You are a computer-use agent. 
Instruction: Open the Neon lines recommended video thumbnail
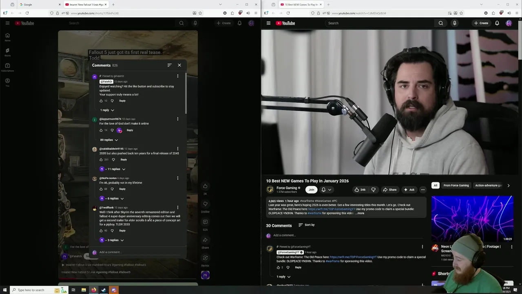coord(472,219)
